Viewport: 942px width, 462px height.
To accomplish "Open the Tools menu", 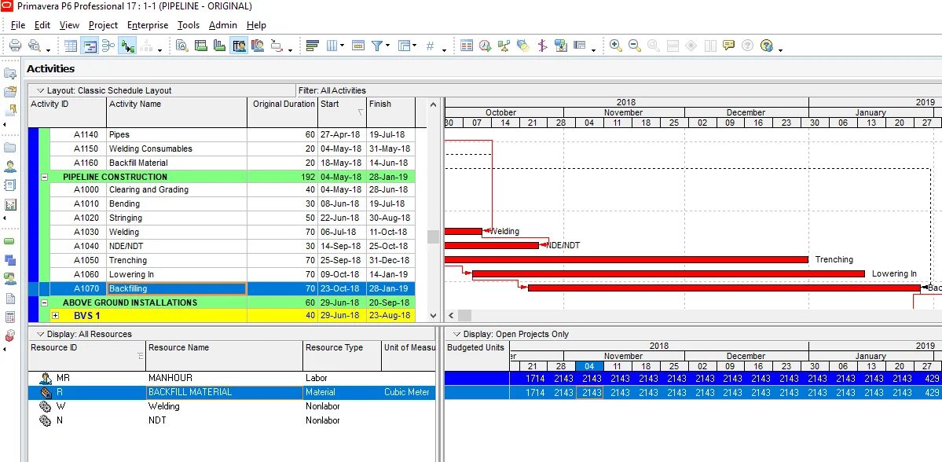I will [189, 25].
